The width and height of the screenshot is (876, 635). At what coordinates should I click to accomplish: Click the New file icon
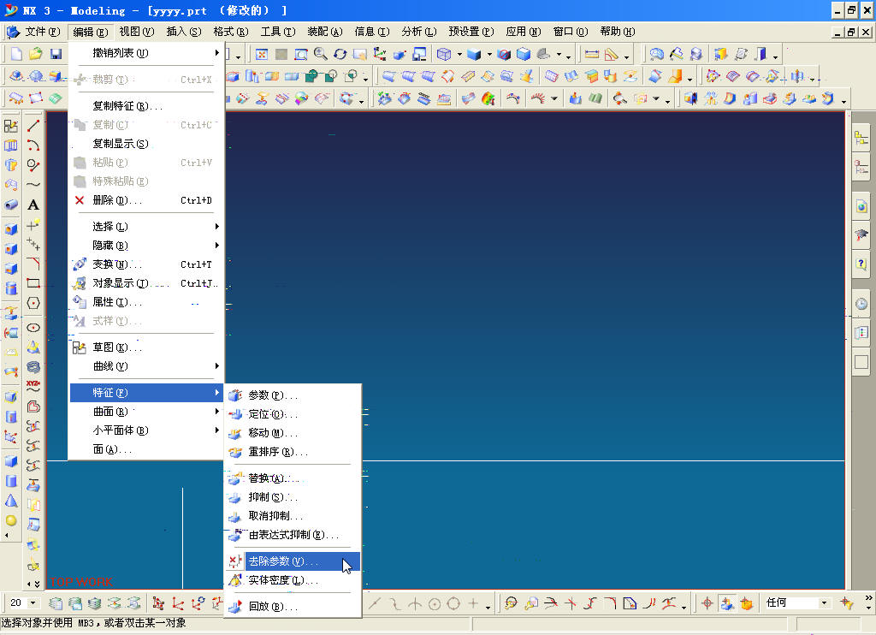pyautogui.click(x=17, y=54)
